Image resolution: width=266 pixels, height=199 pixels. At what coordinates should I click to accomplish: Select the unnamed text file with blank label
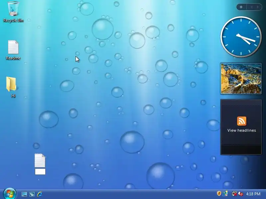[x=40, y=161]
